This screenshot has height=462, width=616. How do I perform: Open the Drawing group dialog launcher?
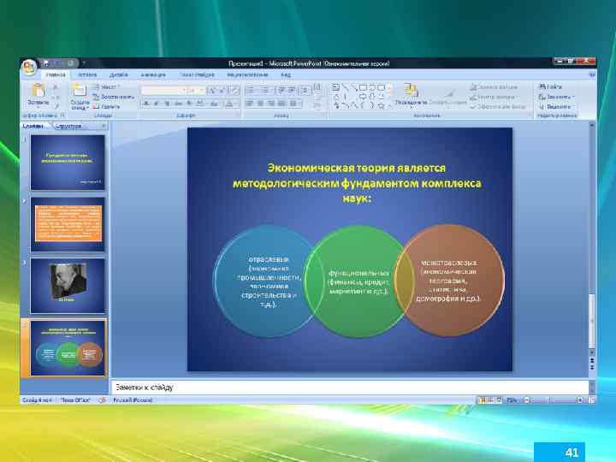pyautogui.click(x=530, y=115)
